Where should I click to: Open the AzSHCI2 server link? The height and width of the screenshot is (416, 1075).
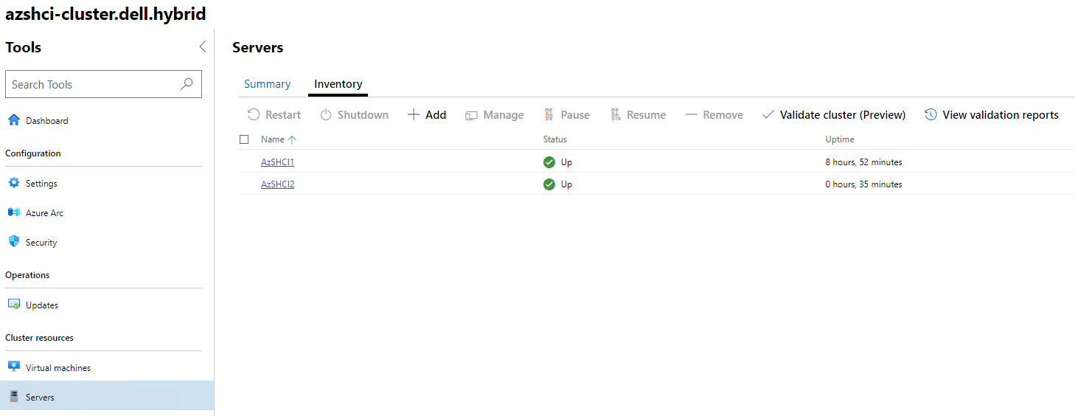(x=277, y=184)
